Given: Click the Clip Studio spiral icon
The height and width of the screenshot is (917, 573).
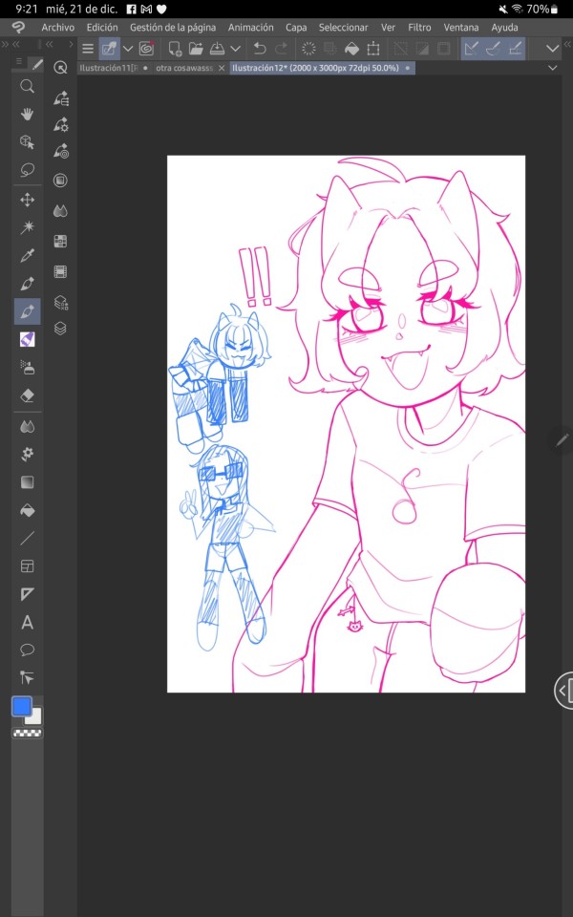Looking at the screenshot, I should (146, 49).
